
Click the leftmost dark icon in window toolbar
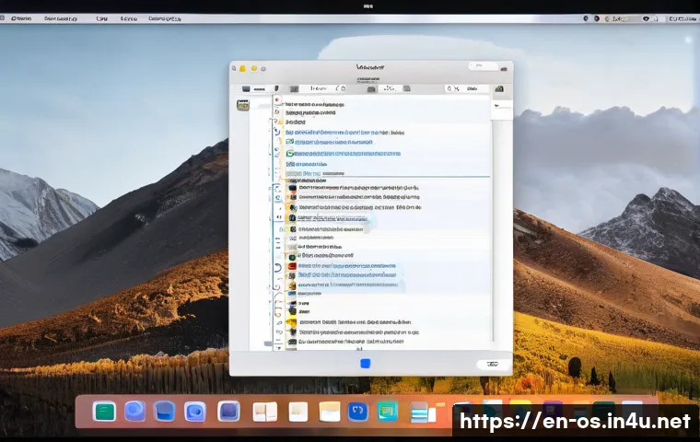[246, 88]
